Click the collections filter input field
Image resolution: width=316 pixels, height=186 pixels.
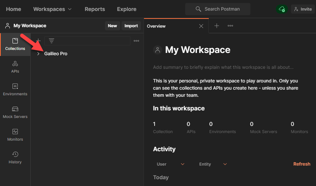click(x=87, y=41)
